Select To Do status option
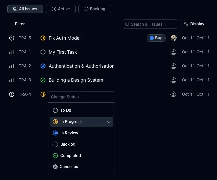This screenshot has width=217, height=180. (81, 110)
